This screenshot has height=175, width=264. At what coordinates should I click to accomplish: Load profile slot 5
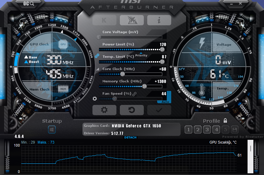226,130
